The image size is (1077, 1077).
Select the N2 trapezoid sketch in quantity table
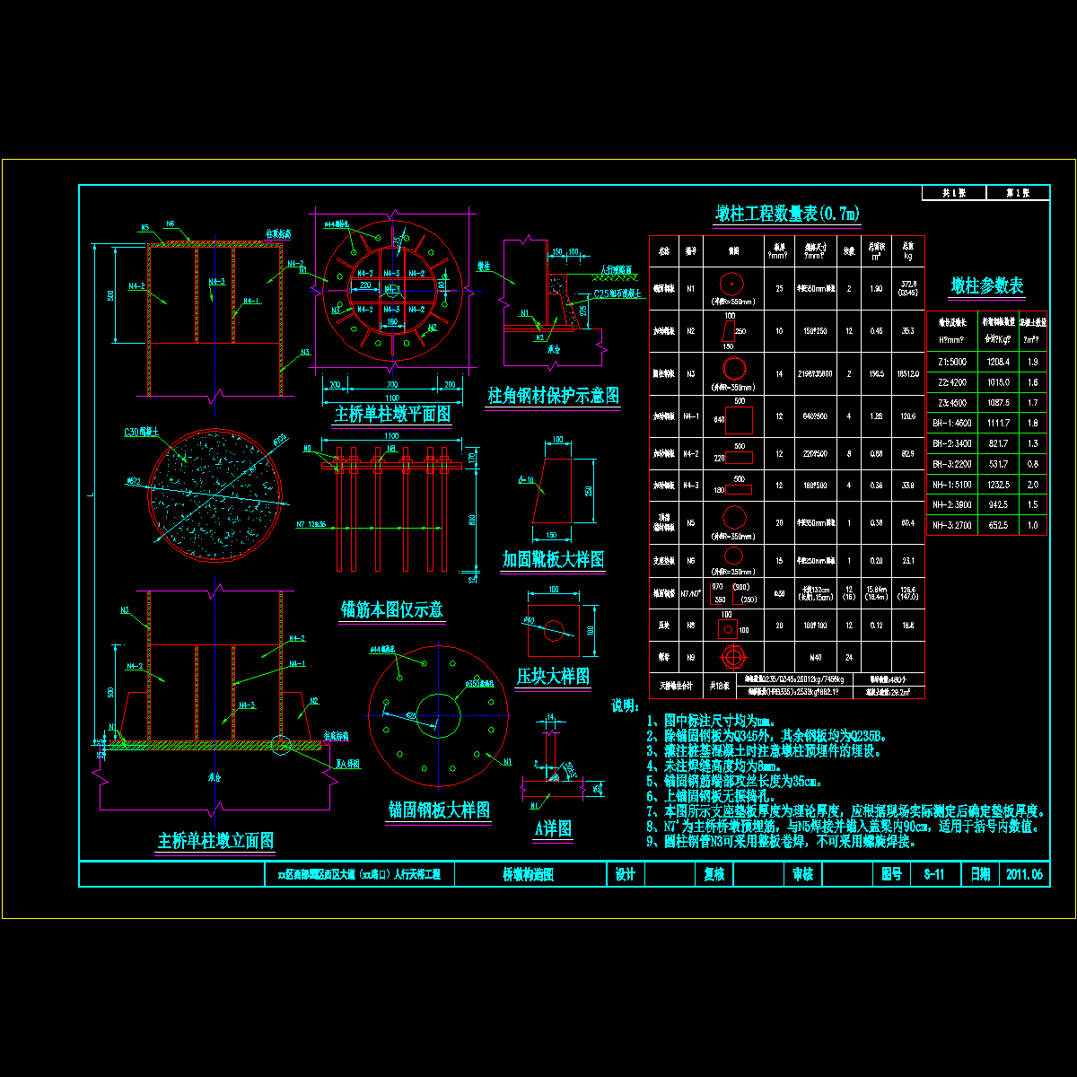(x=731, y=331)
